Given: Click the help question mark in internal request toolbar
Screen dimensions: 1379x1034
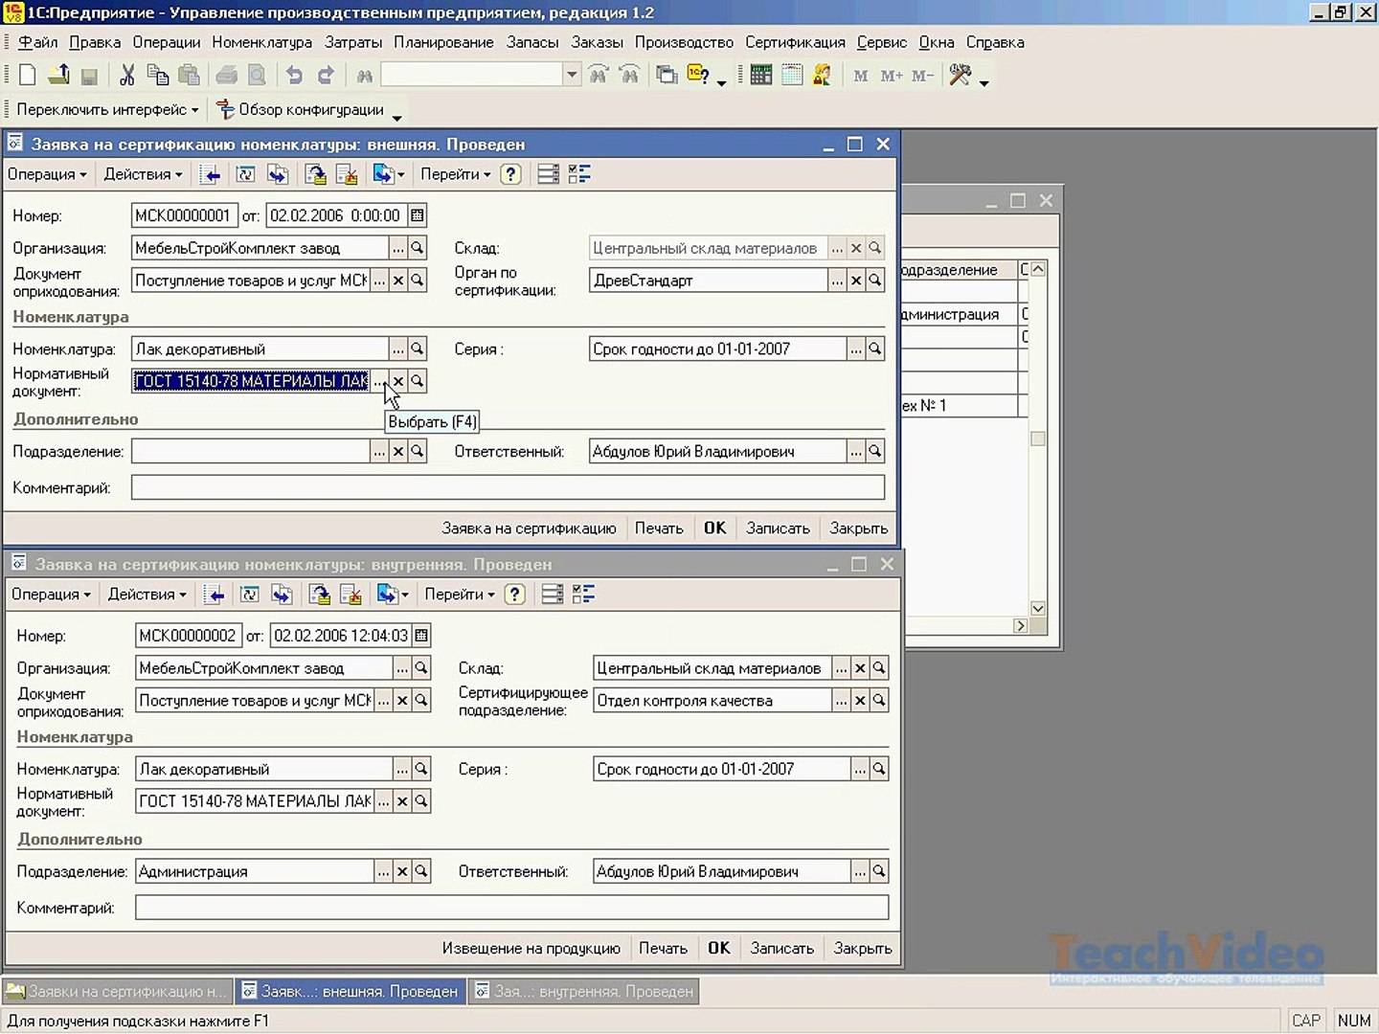Looking at the screenshot, I should click(515, 595).
